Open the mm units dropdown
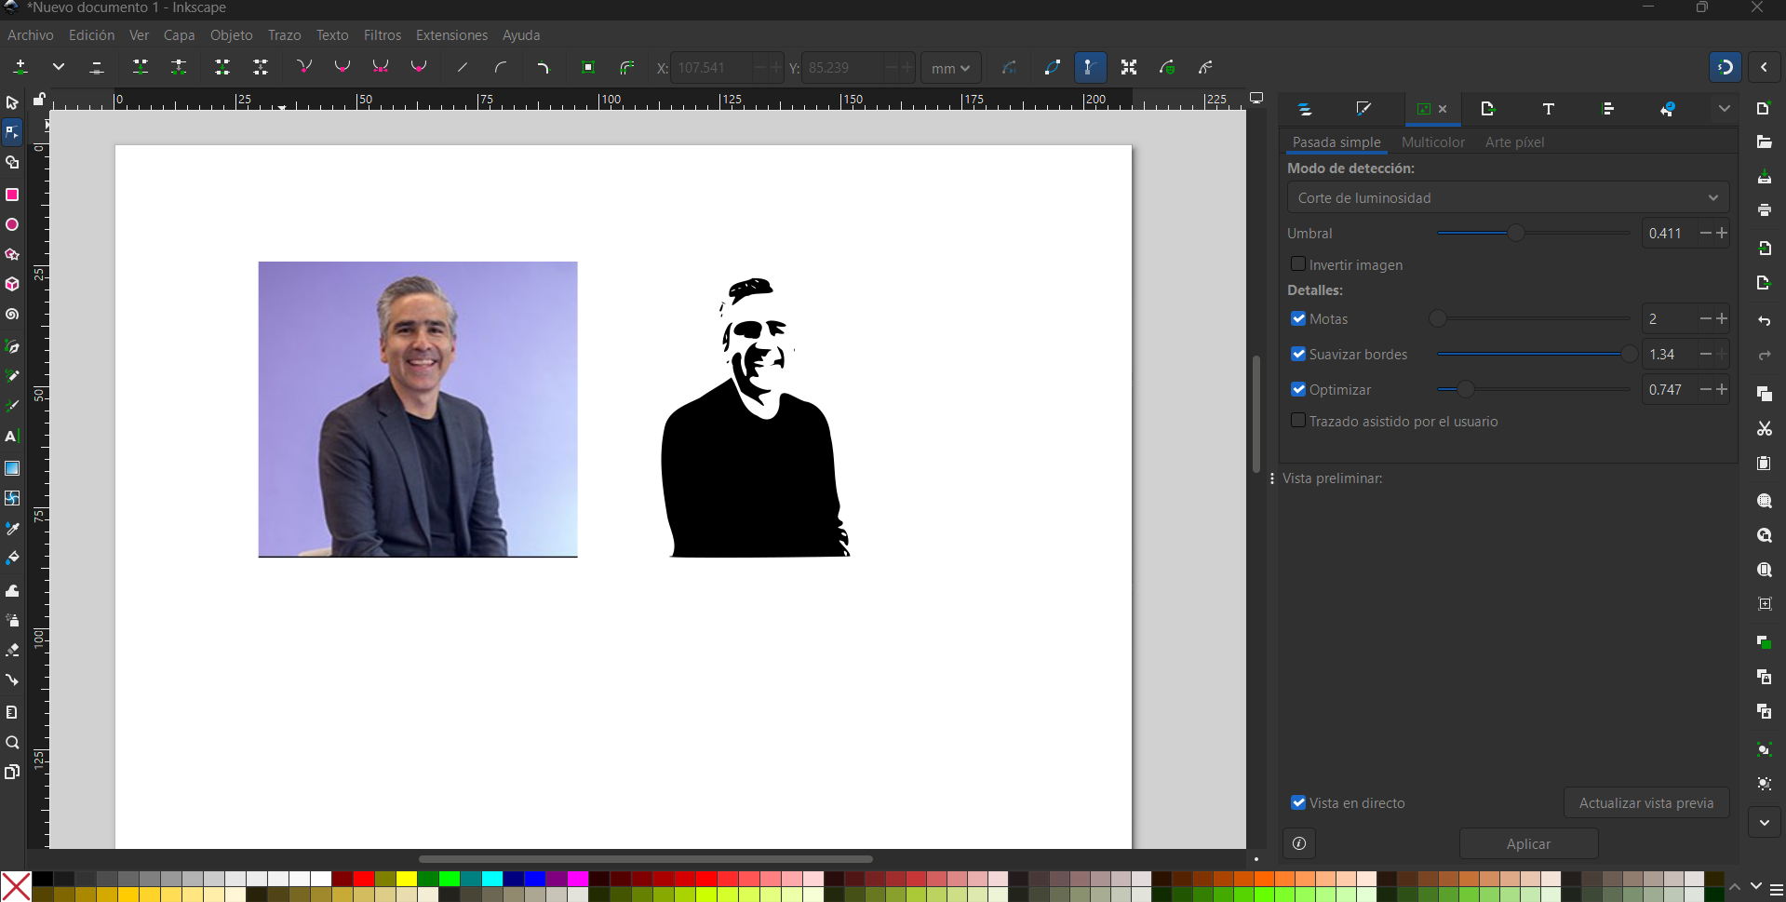This screenshot has width=1786, height=902. [950, 68]
